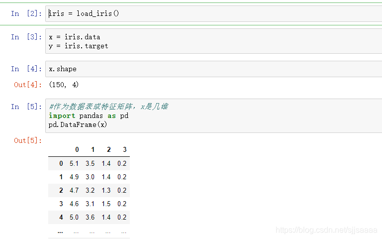Click the Out[4]: prompt label
Screen dimensions: 382x239
pos(28,85)
